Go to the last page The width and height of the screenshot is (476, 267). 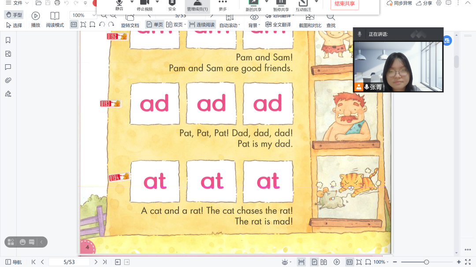click(x=105, y=262)
